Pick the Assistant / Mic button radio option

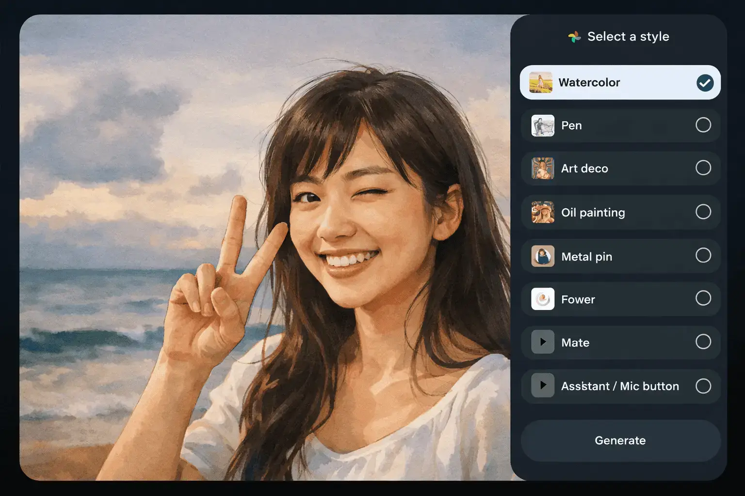click(703, 386)
